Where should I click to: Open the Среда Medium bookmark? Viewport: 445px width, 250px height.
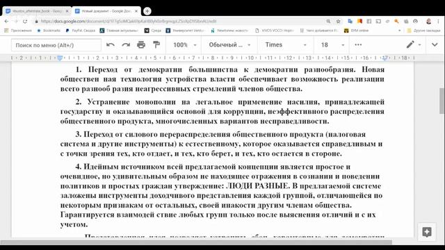153,31
